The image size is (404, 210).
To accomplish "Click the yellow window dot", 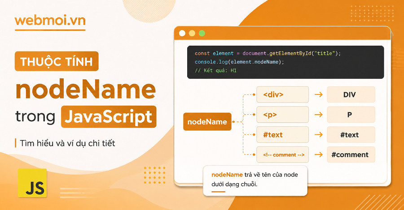I will click(192, 33).
